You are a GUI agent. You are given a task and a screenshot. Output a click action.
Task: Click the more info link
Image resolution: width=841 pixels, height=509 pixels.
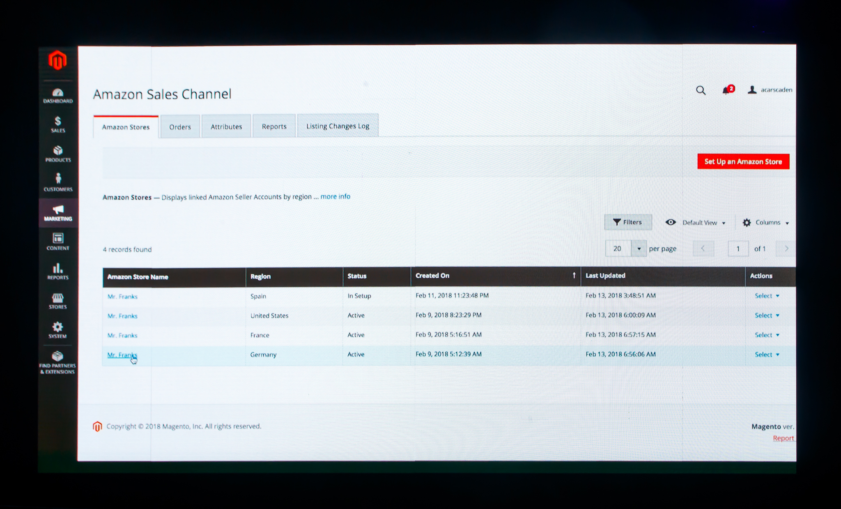[335, 196]
